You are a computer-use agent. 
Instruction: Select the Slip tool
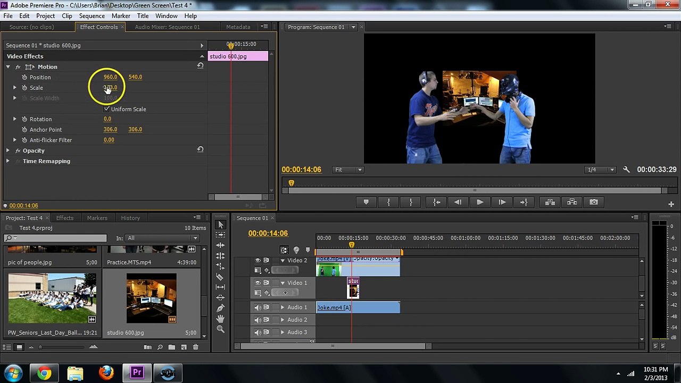220,287
